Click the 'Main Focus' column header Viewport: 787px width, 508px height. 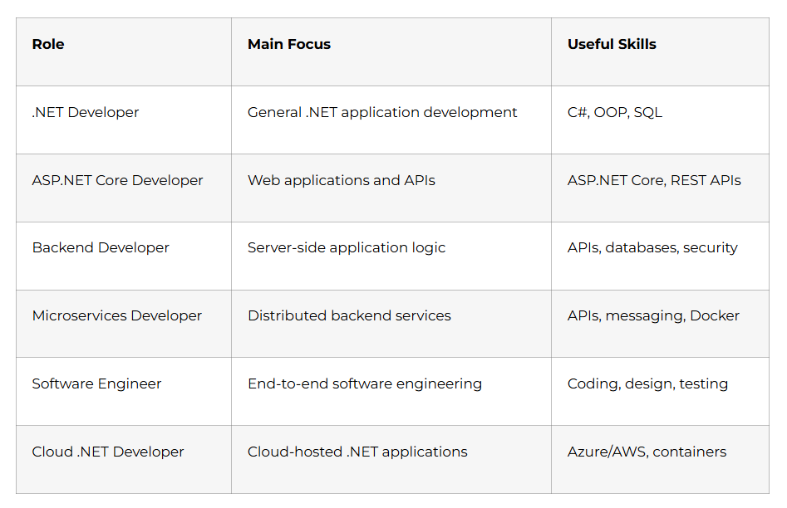391,51
